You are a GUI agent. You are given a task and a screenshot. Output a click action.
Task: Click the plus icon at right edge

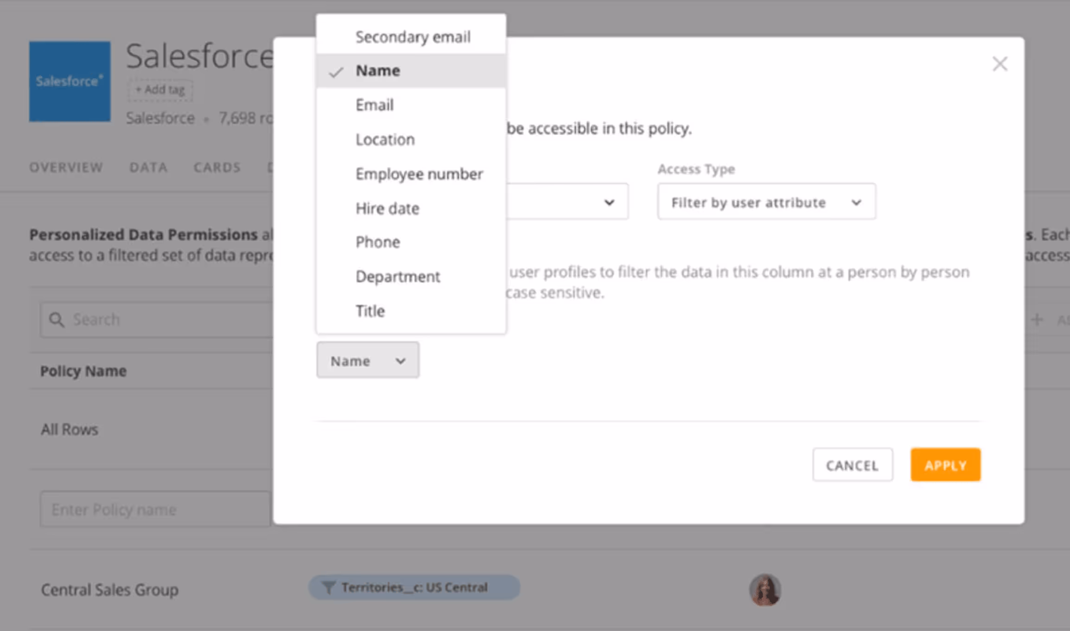click(x=1037, y=319)
